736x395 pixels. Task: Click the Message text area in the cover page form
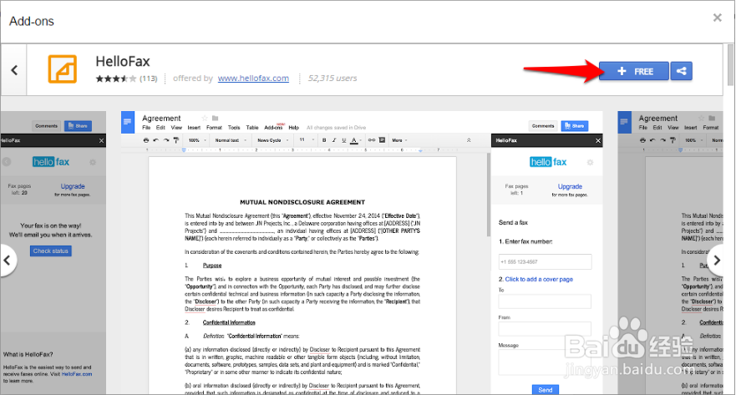click(545, 362)
